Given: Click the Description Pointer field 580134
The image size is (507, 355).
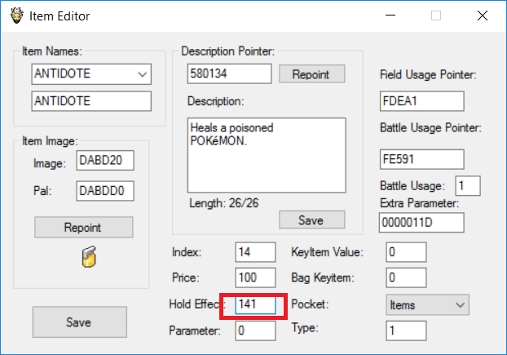Looking at the screenshot, I should pyautogui.click(x=229, y=73).
